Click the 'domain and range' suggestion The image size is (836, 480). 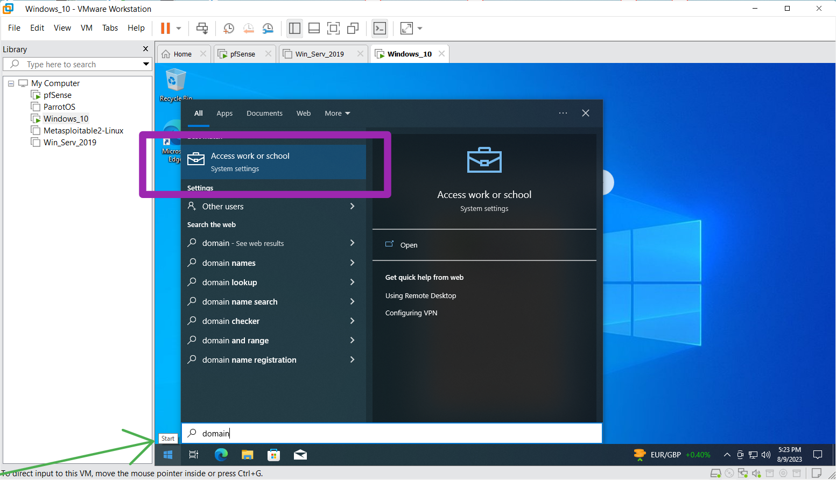(273, 340)
